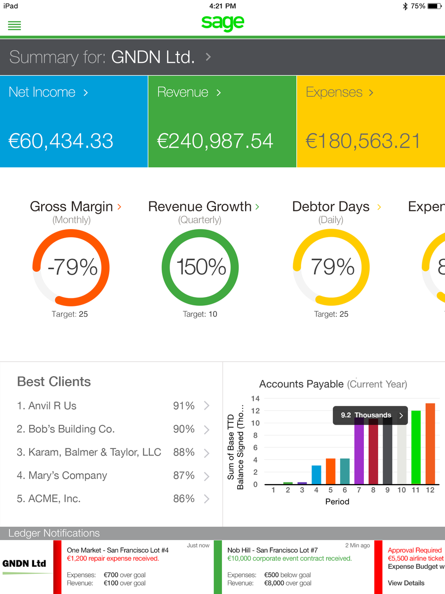Open Bob's Building Co. row chevron

(207, 430)
